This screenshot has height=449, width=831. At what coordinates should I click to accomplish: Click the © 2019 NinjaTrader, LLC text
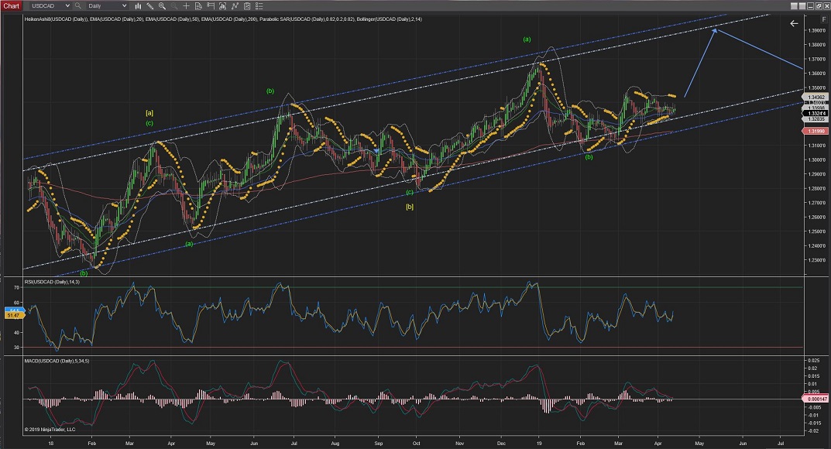point(50,430)
